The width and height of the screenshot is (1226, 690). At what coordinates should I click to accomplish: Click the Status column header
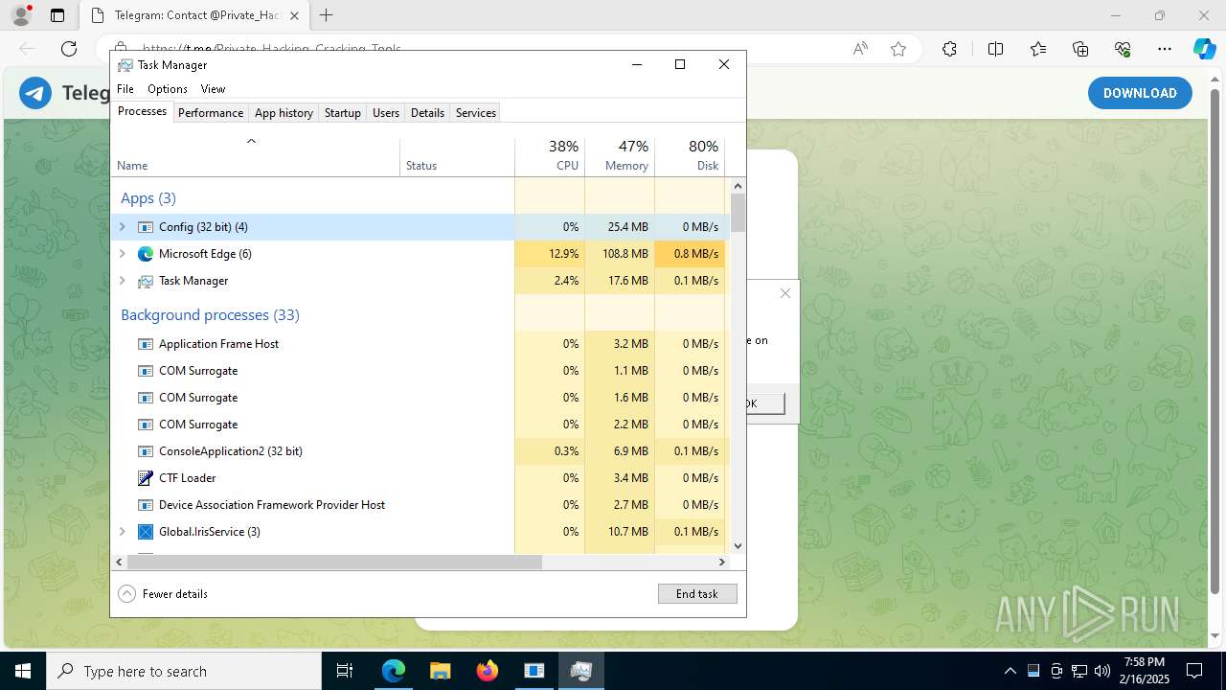[x=457, y=154]
